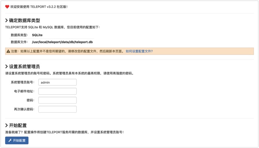Screen dimensions: 259x148
Task: Click the 开始配置 section heading text
Action: [x=18, y=125]
